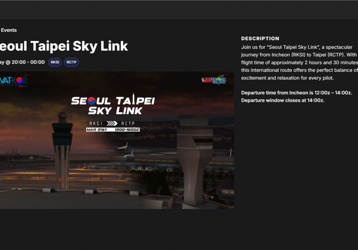Click the RKSI airport badge under title
The image size is (358, 250).
point(55,62)
